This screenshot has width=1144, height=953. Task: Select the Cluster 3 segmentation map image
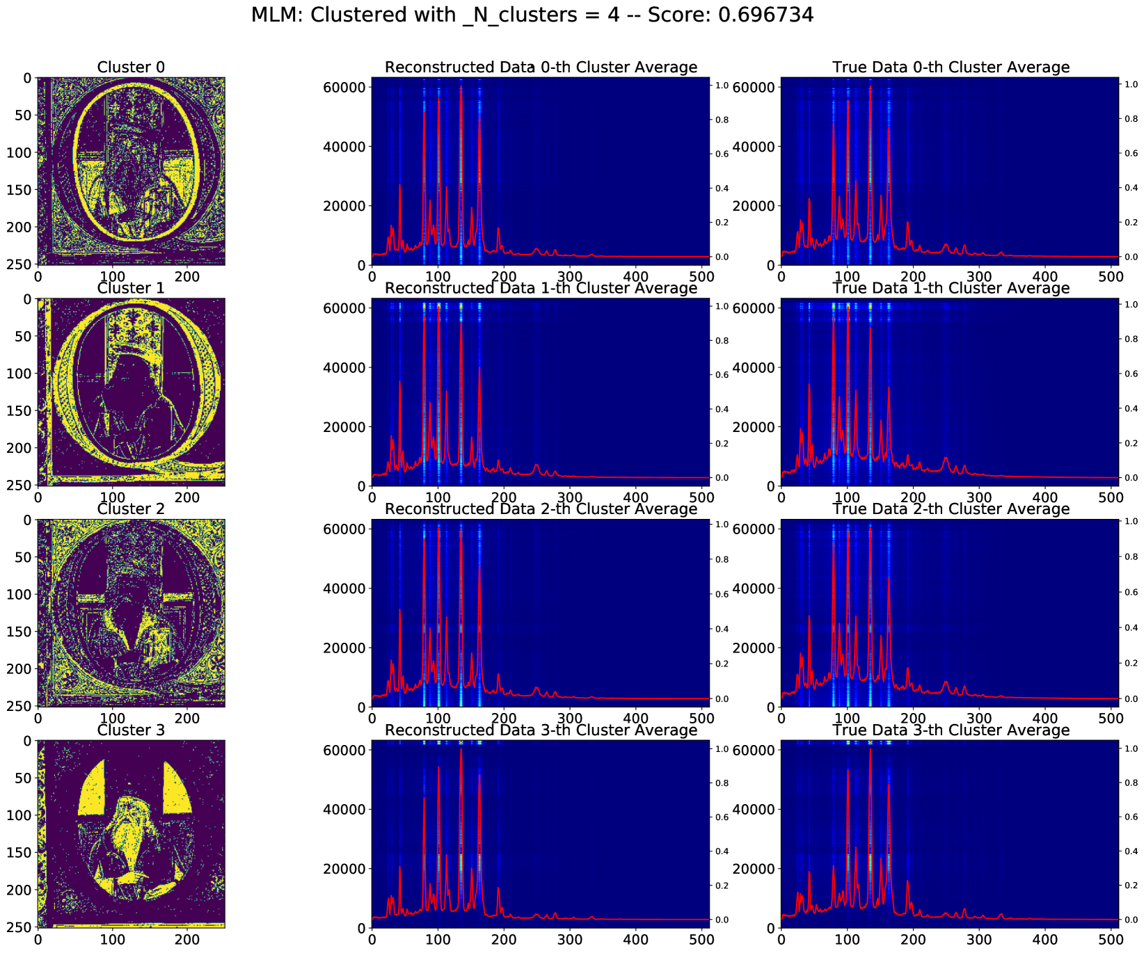132,834
